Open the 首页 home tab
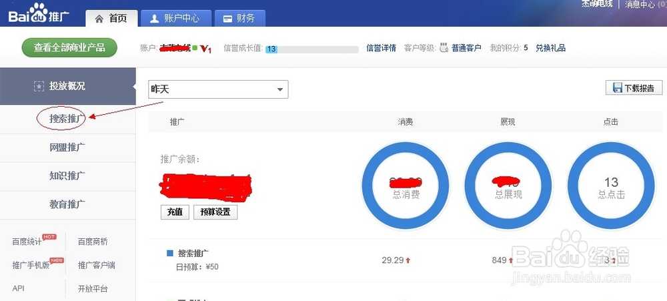The height and width of the screenshot is (301, 667). (111, 19)
